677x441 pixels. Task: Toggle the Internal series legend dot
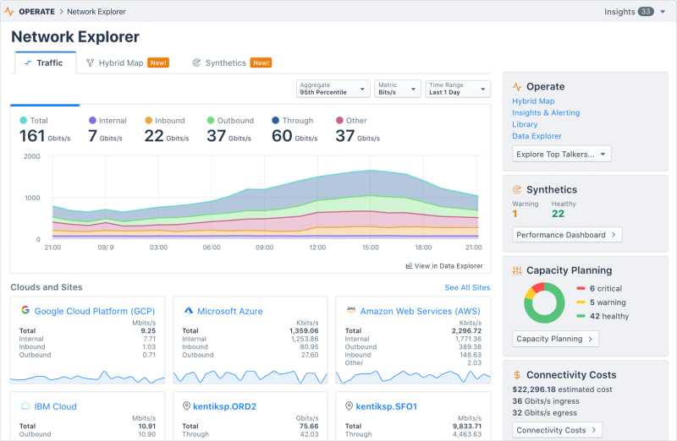(92, 120)
